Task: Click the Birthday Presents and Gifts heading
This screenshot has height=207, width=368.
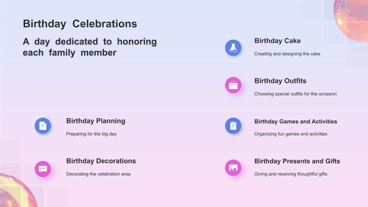Action: (x=297, y=161)
